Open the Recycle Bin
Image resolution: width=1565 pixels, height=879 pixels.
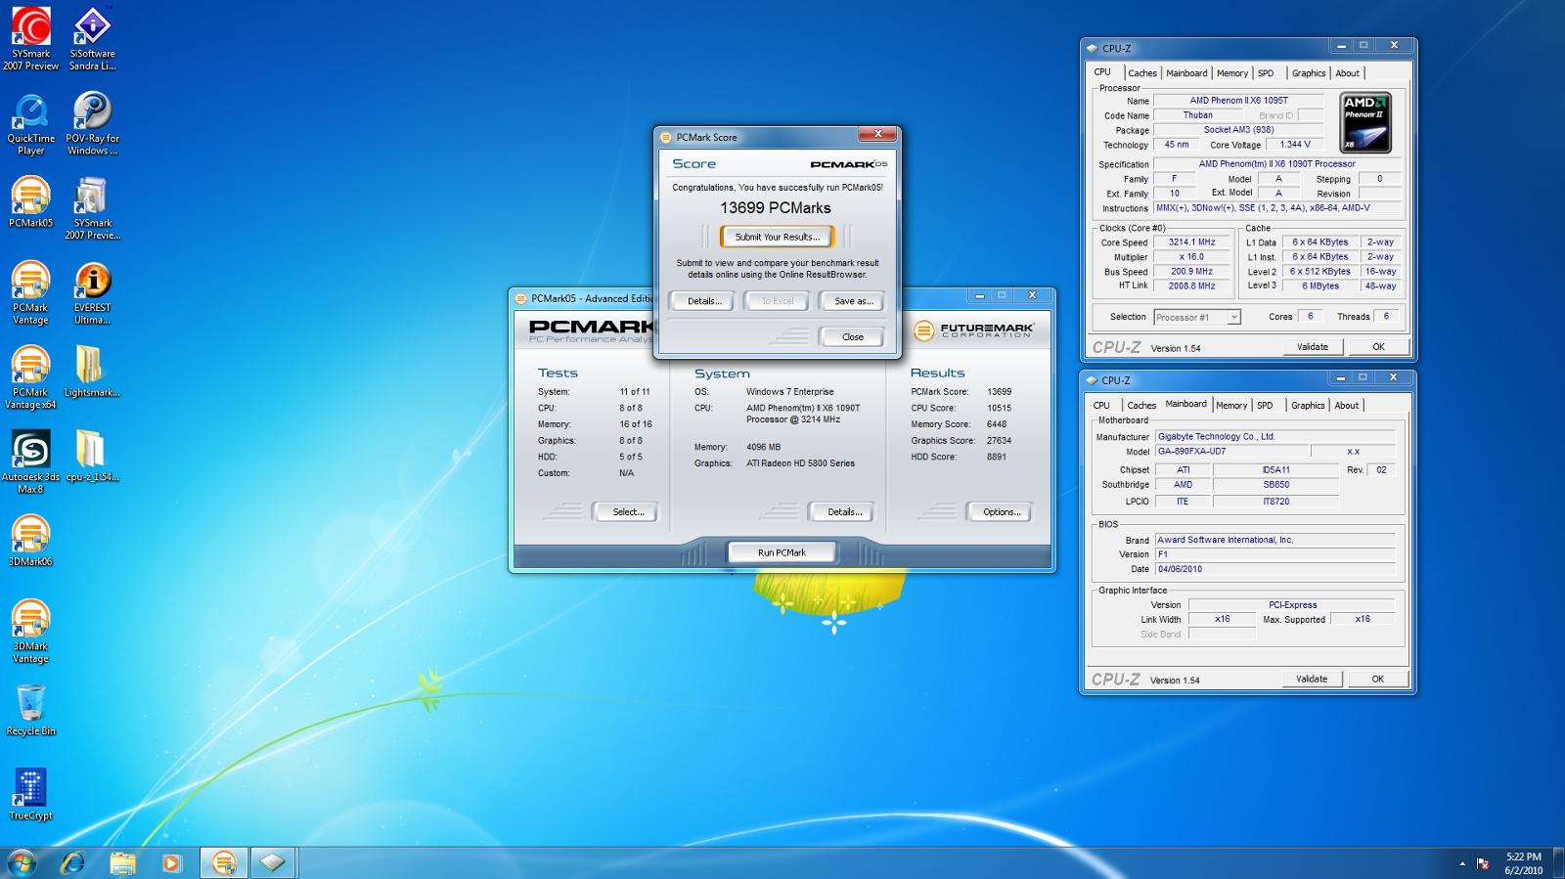tap(30, 710)
